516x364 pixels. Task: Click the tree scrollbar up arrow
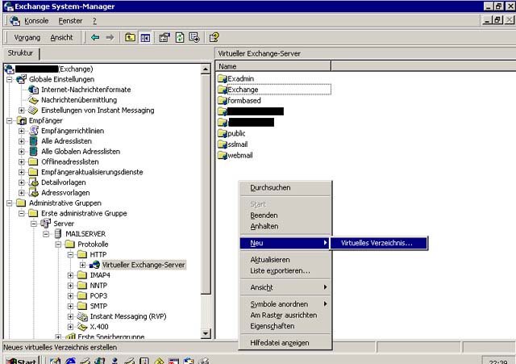pyautogui.click(x=206, y=69)
